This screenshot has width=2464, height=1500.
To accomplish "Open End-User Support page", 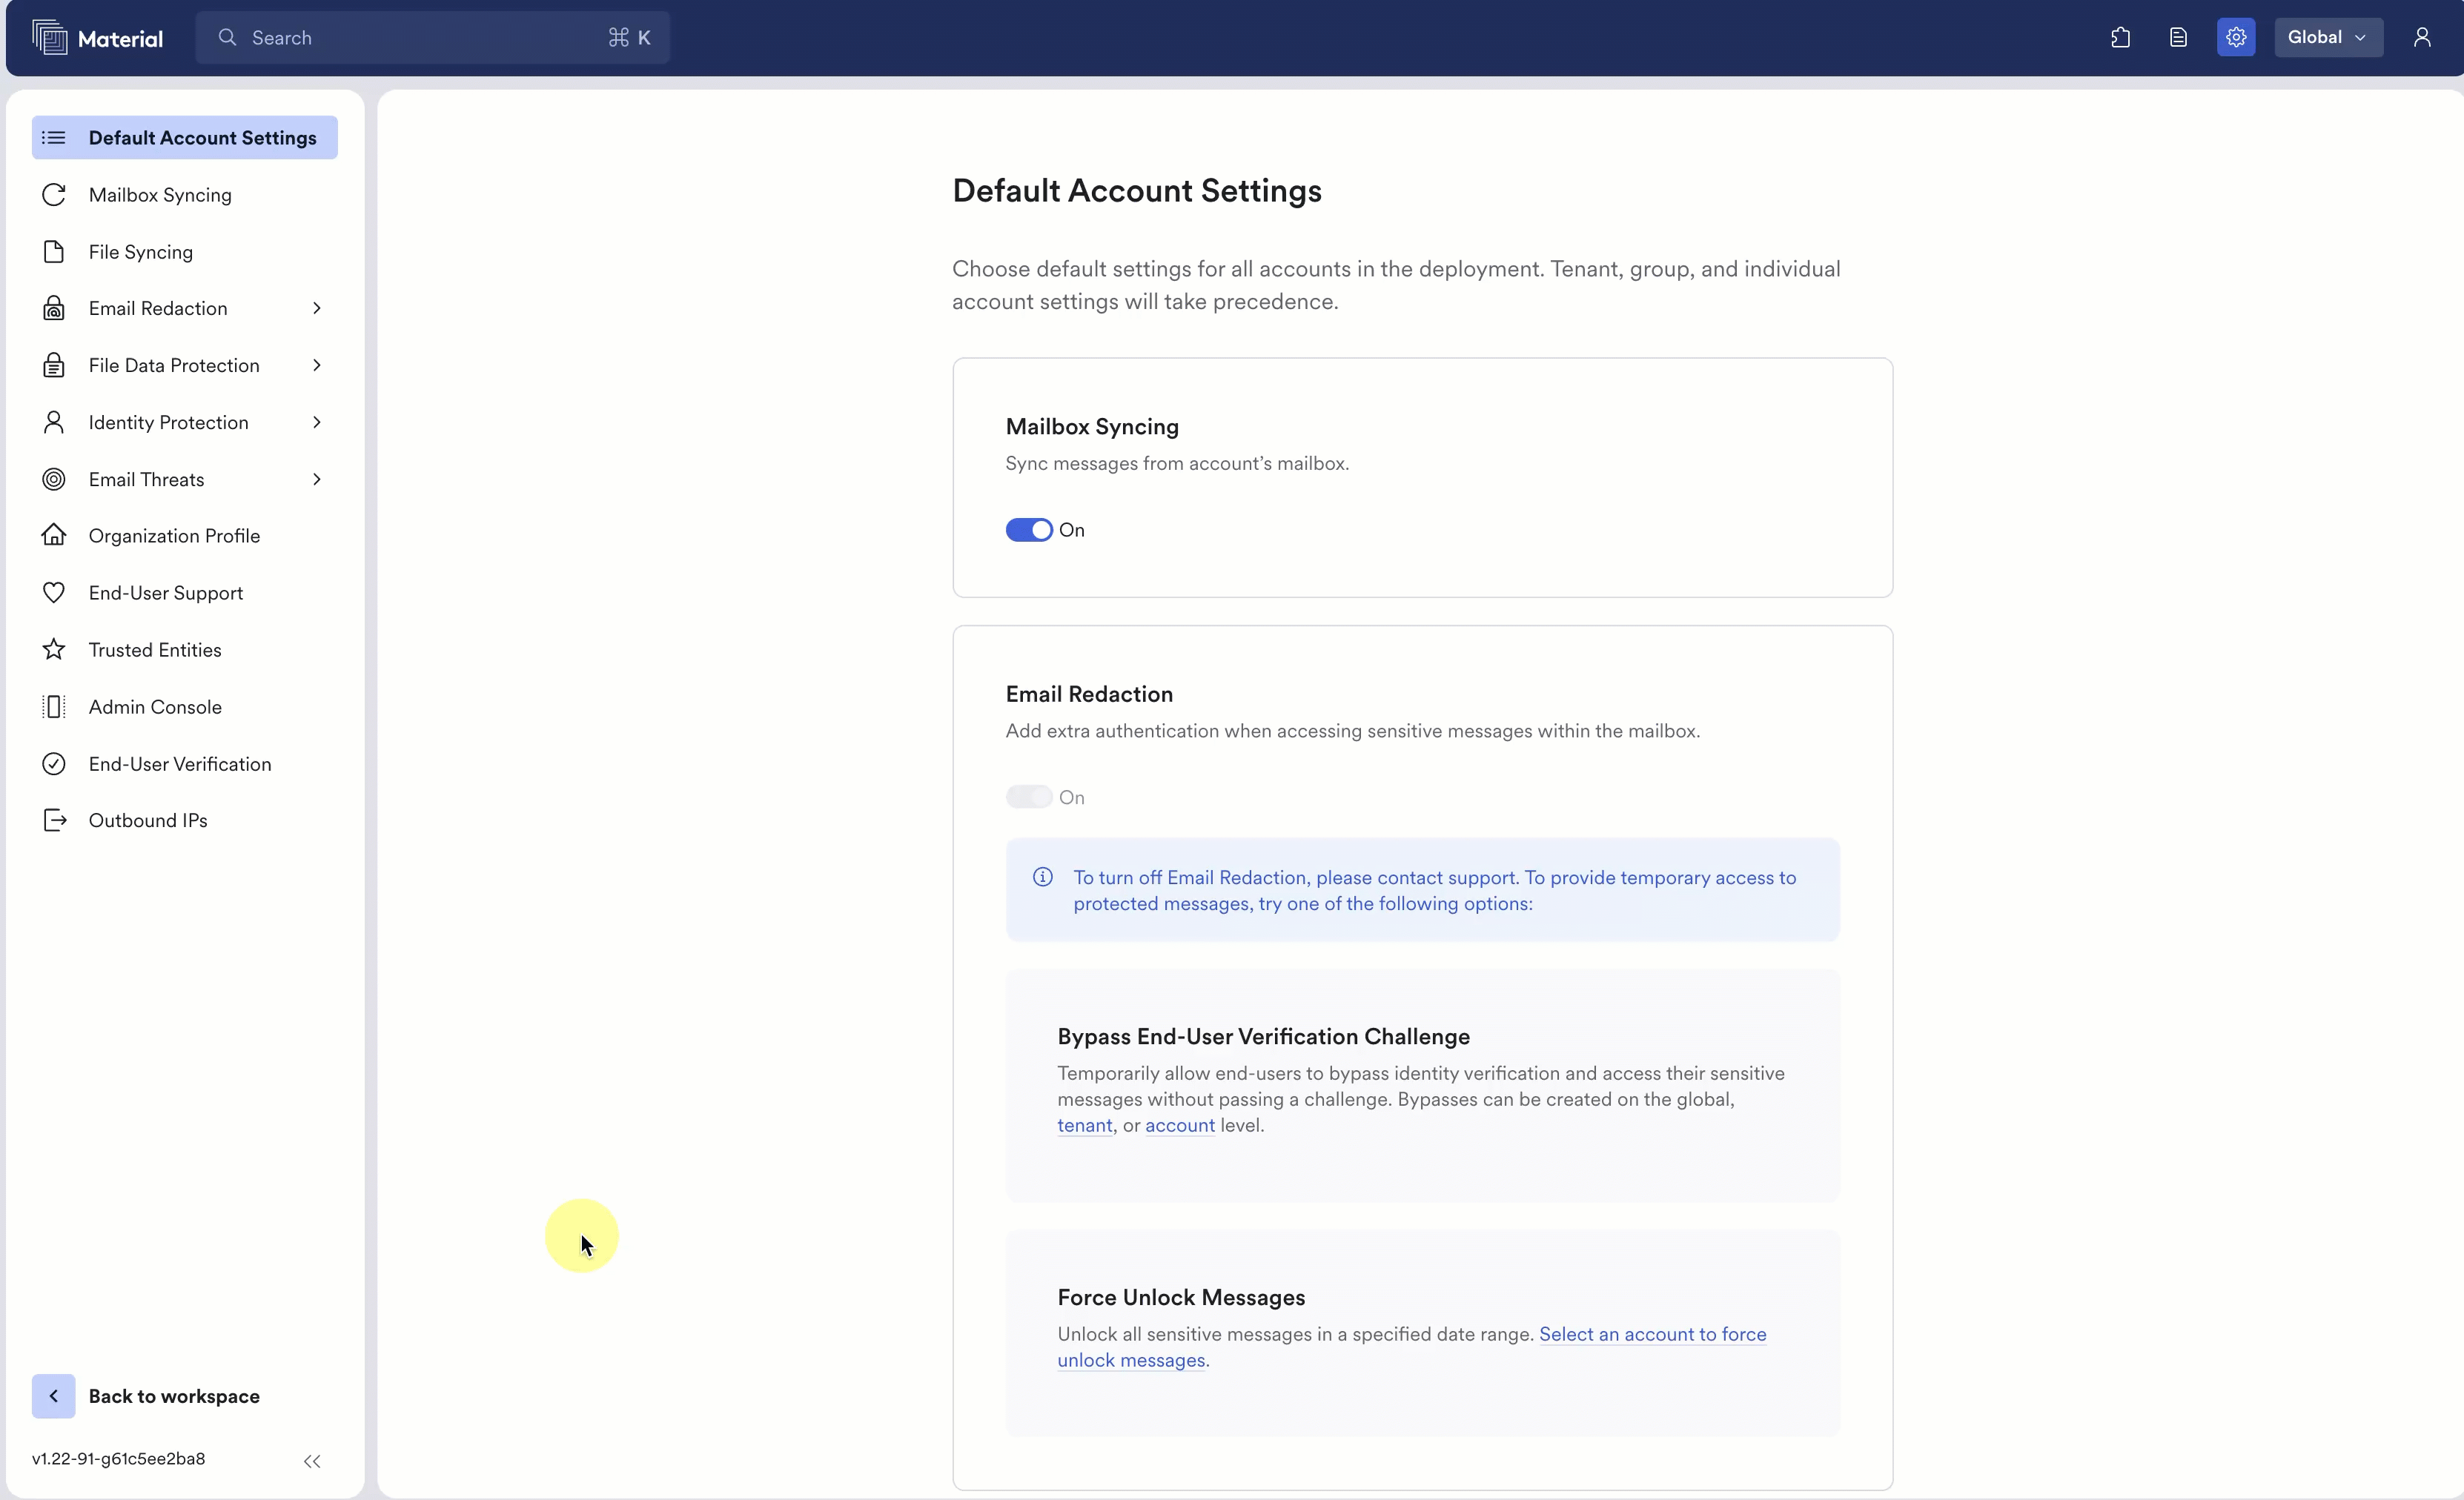I will [x=185, y=593].
